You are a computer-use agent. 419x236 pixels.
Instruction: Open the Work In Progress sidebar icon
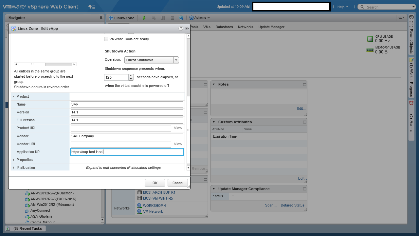pos(411,60)
